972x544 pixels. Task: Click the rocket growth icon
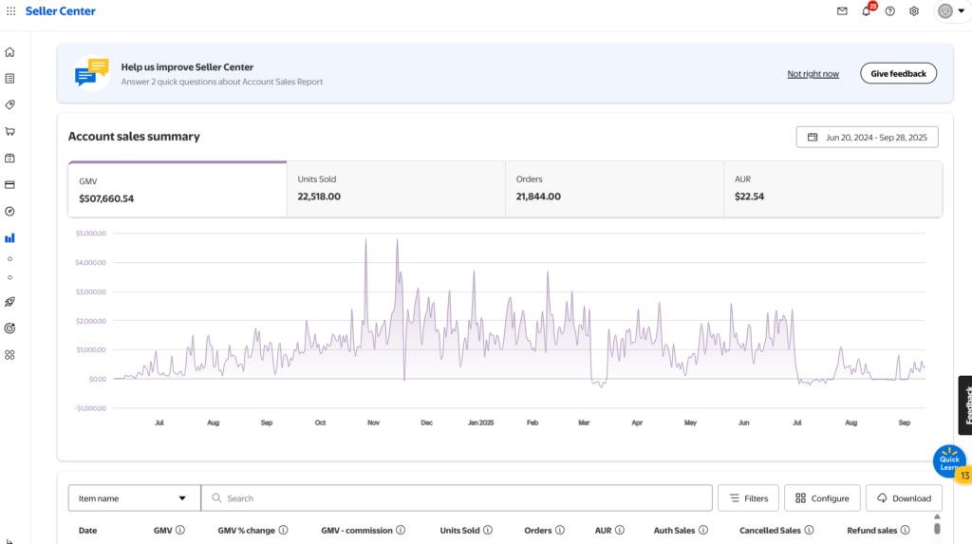(10, 302)
